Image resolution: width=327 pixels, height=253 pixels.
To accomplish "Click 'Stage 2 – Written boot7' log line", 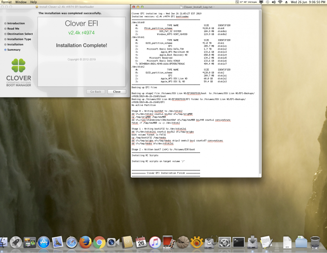I will click(x=163, y=149).
